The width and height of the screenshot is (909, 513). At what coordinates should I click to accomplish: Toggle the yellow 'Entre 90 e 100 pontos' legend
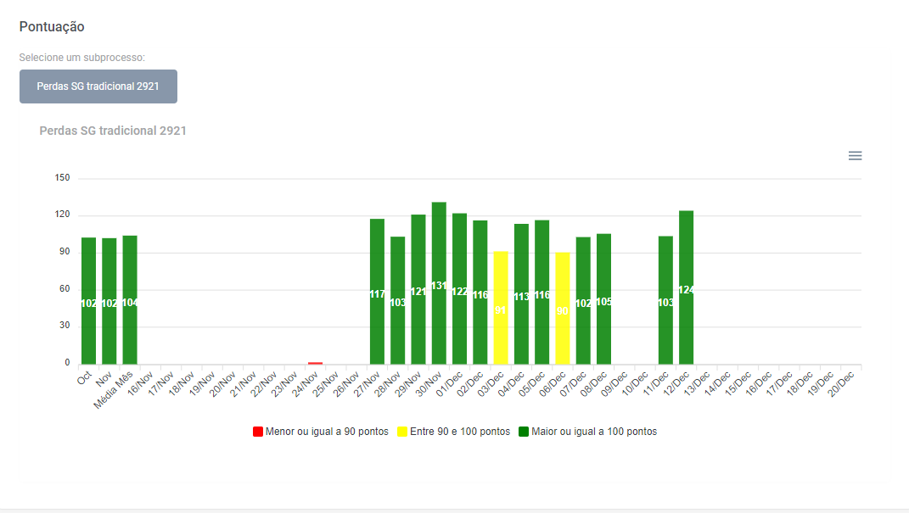point(459,432)
